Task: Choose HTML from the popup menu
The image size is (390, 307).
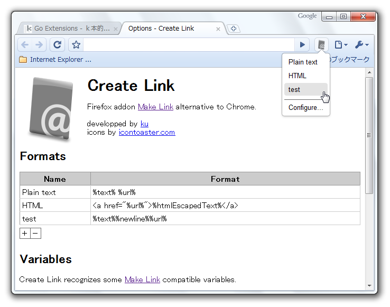Action: click(305, 76)
